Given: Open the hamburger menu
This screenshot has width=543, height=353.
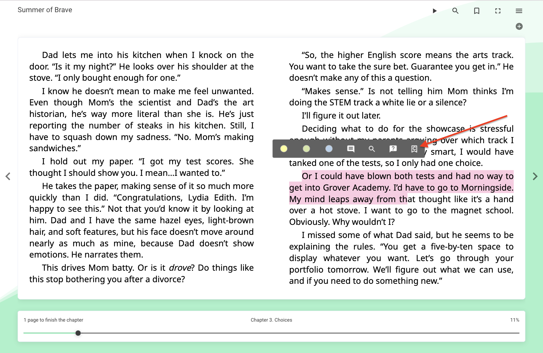Looking at the screenshot, I should tap(519, 11).
